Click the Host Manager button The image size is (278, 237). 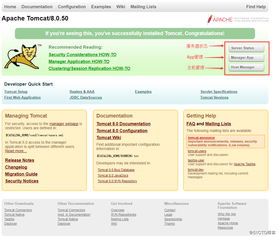click(246, 67)
